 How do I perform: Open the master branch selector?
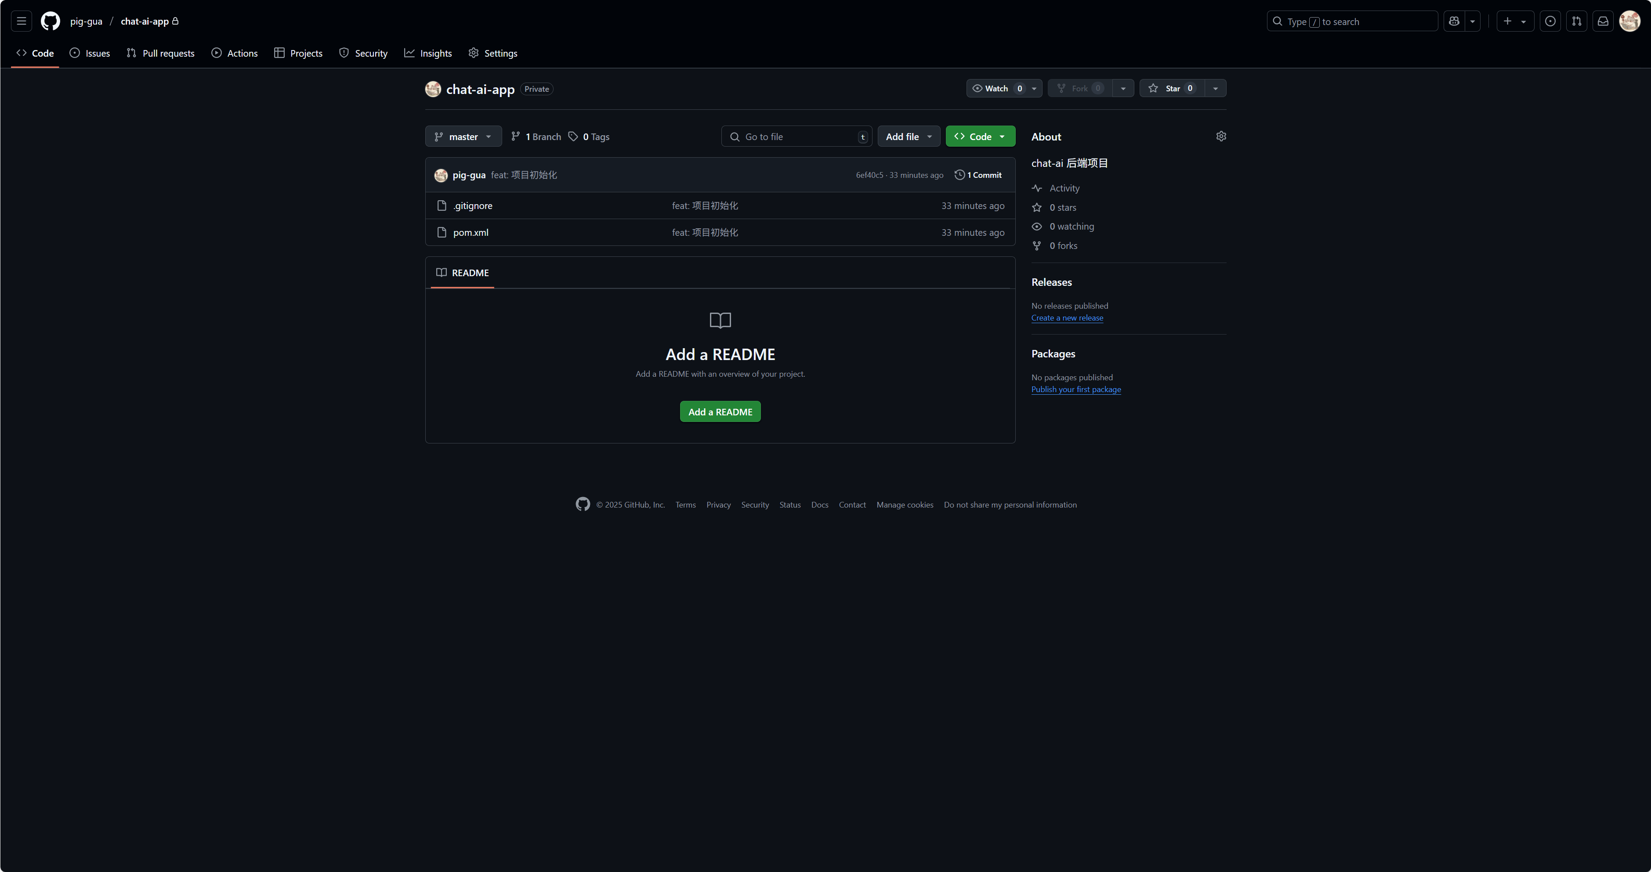(x=463, y=137)
